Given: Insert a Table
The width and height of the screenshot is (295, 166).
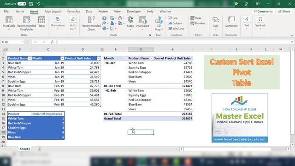Looking at the screenshot, I should tap(41, 22).
